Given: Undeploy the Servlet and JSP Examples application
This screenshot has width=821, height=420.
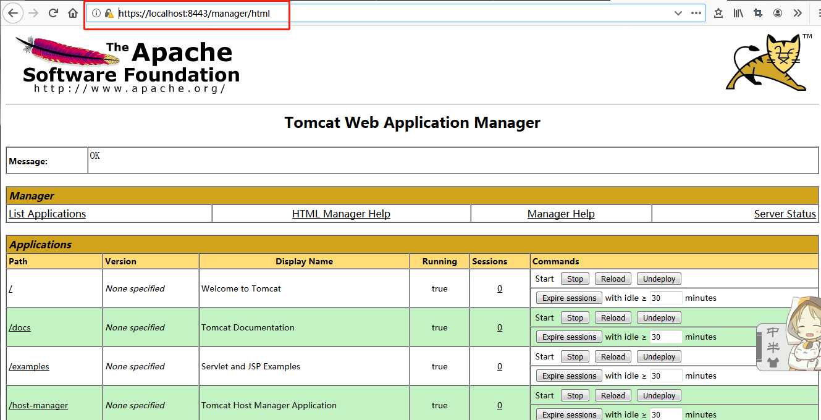Looking at the screenshot, I should [x=659, y=357].
